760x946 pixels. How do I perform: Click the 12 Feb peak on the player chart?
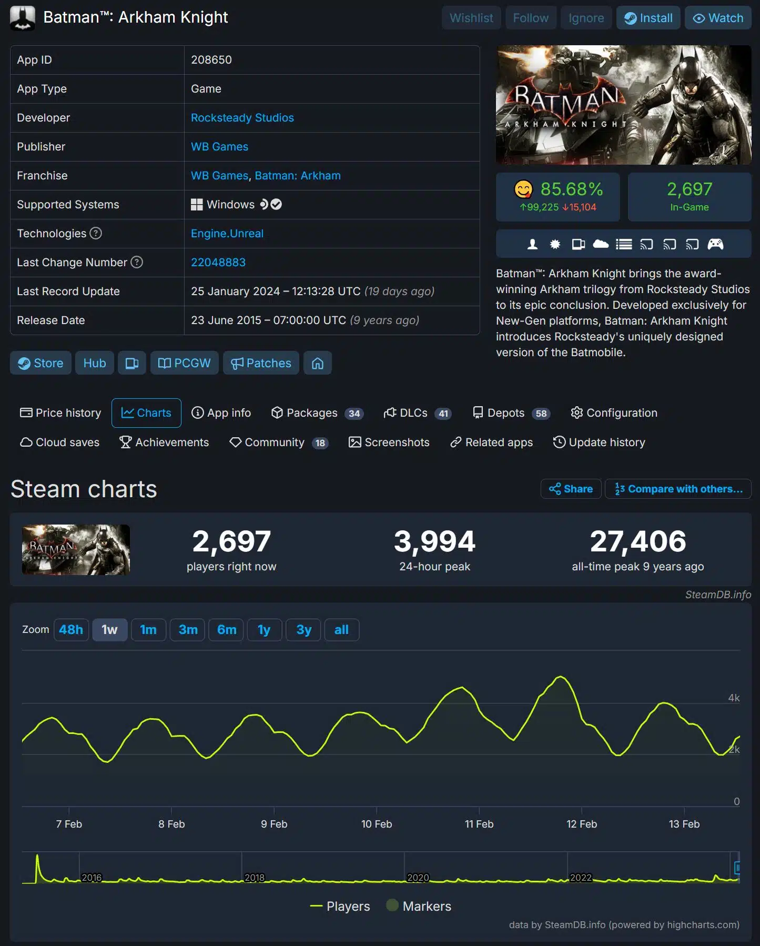(561, 677)
